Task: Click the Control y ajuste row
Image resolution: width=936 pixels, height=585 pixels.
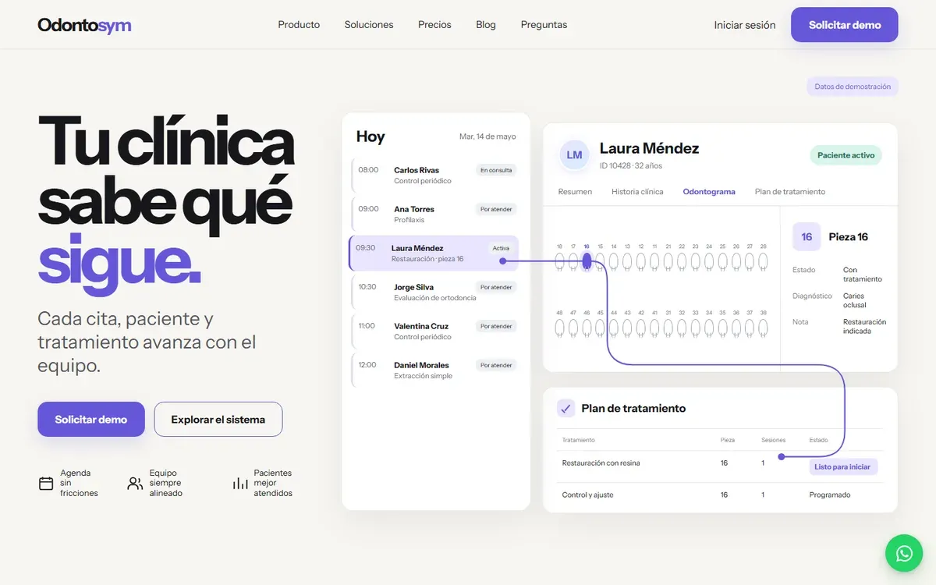Action: 720,495
